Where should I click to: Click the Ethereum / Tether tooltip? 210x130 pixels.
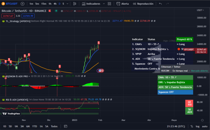click(x=185, y=69)
